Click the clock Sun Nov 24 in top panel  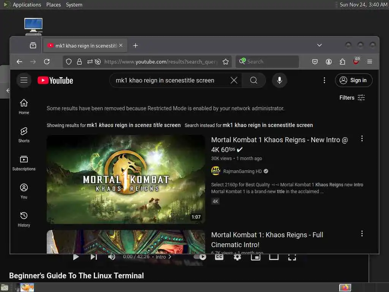pos(363,5)
